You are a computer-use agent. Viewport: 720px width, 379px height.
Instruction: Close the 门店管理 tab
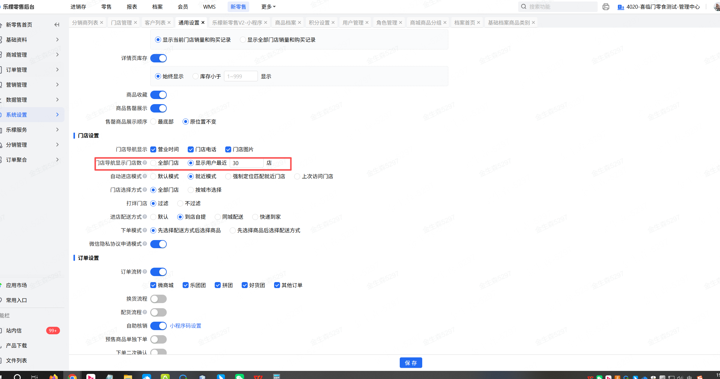point(136,23)
